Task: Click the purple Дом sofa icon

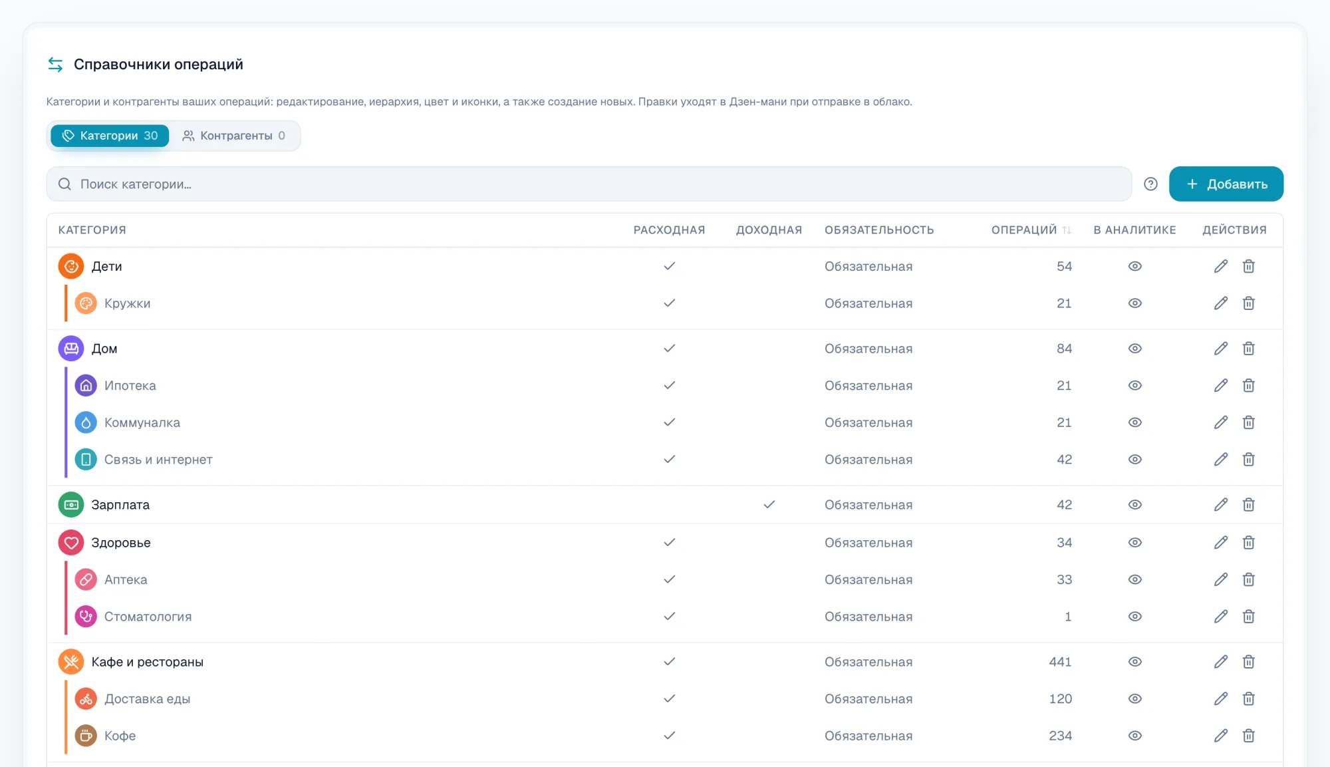Action: (x=71, y=349)
